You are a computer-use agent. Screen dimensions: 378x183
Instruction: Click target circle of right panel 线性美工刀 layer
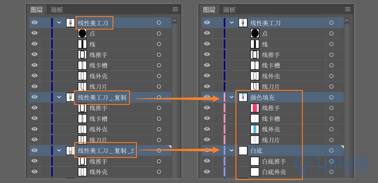click(x=331, y=23)
